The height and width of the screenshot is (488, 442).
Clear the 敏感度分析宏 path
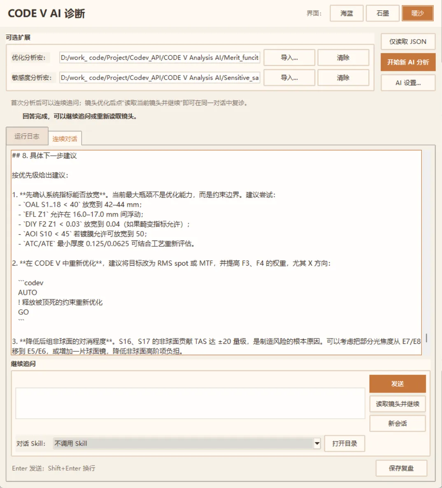coord(343,78)
